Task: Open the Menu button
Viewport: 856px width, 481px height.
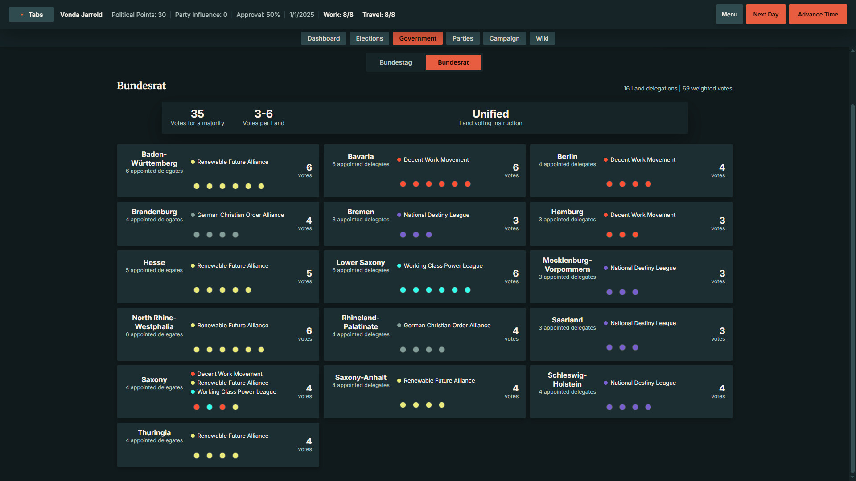Action: click(729, 14)
